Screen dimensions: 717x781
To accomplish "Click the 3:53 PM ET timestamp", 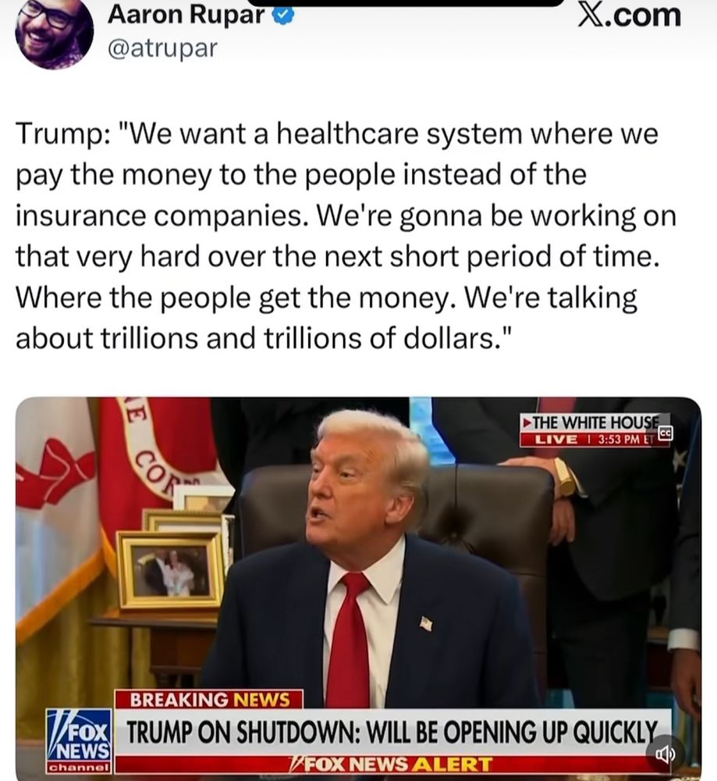I will (624, 439).
